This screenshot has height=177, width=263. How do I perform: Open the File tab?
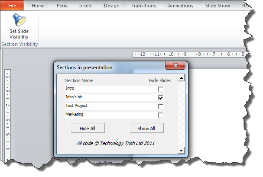coord(12,6)
